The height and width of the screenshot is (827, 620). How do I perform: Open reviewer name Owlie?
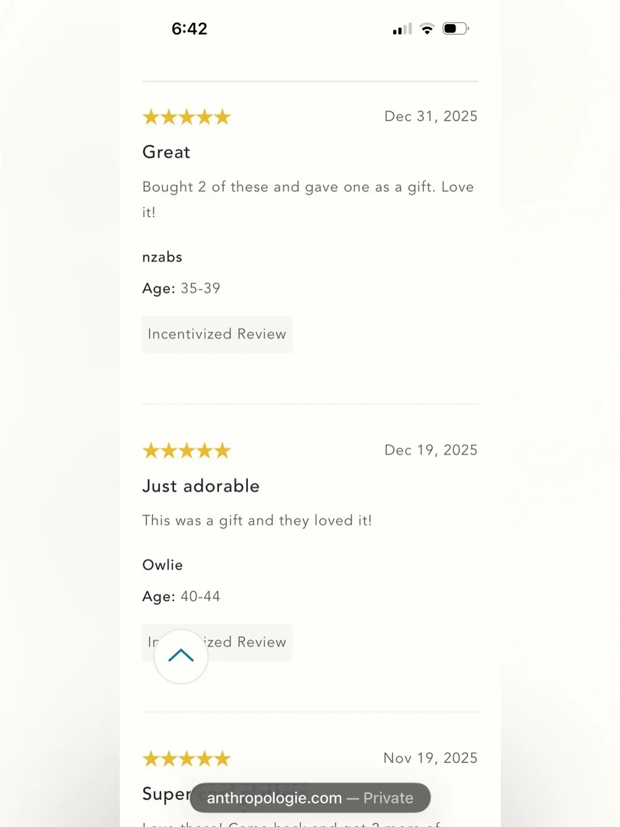(162, 565)
